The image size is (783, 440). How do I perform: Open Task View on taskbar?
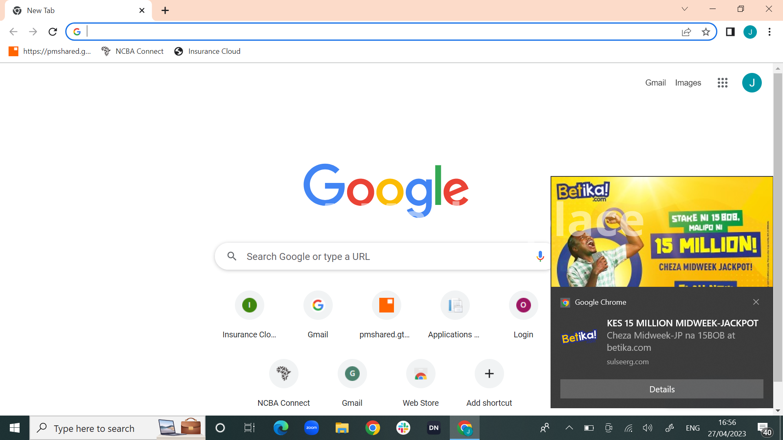[x=250, y=428]
